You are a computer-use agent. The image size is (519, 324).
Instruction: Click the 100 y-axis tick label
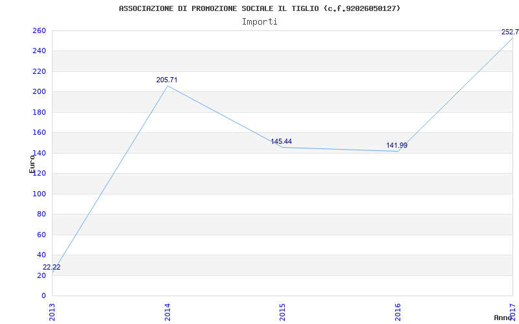39,194
